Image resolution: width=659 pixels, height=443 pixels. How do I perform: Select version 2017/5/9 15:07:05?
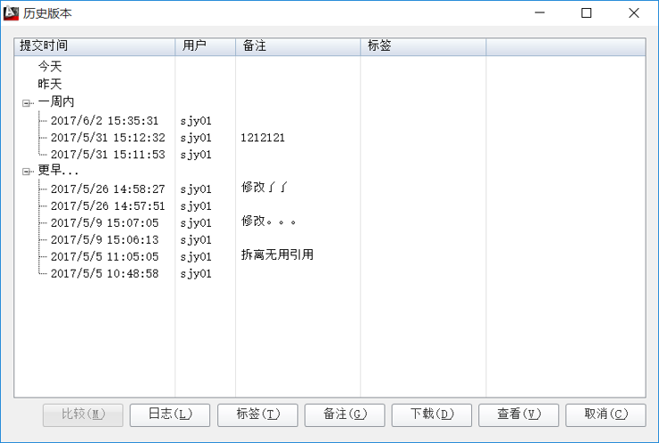[x=104, y=223]
